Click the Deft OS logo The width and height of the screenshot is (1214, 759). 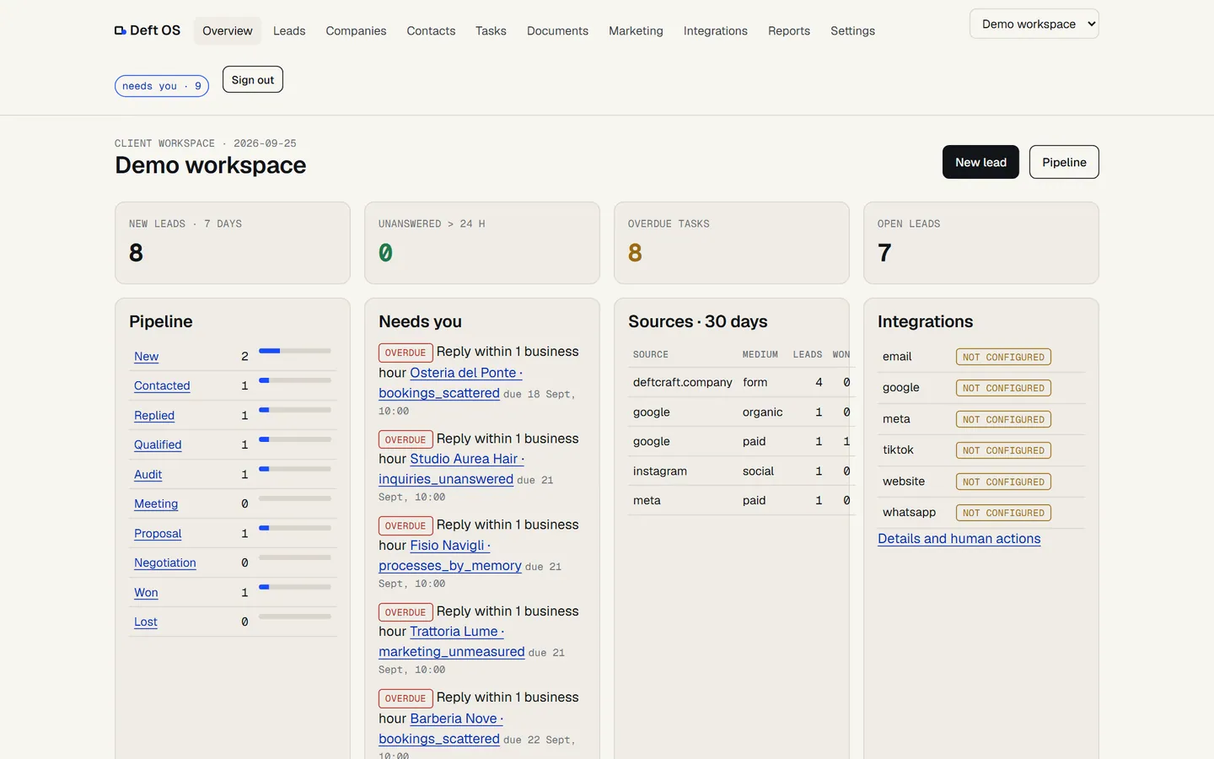pyautogui.click(x=148, y=30)
